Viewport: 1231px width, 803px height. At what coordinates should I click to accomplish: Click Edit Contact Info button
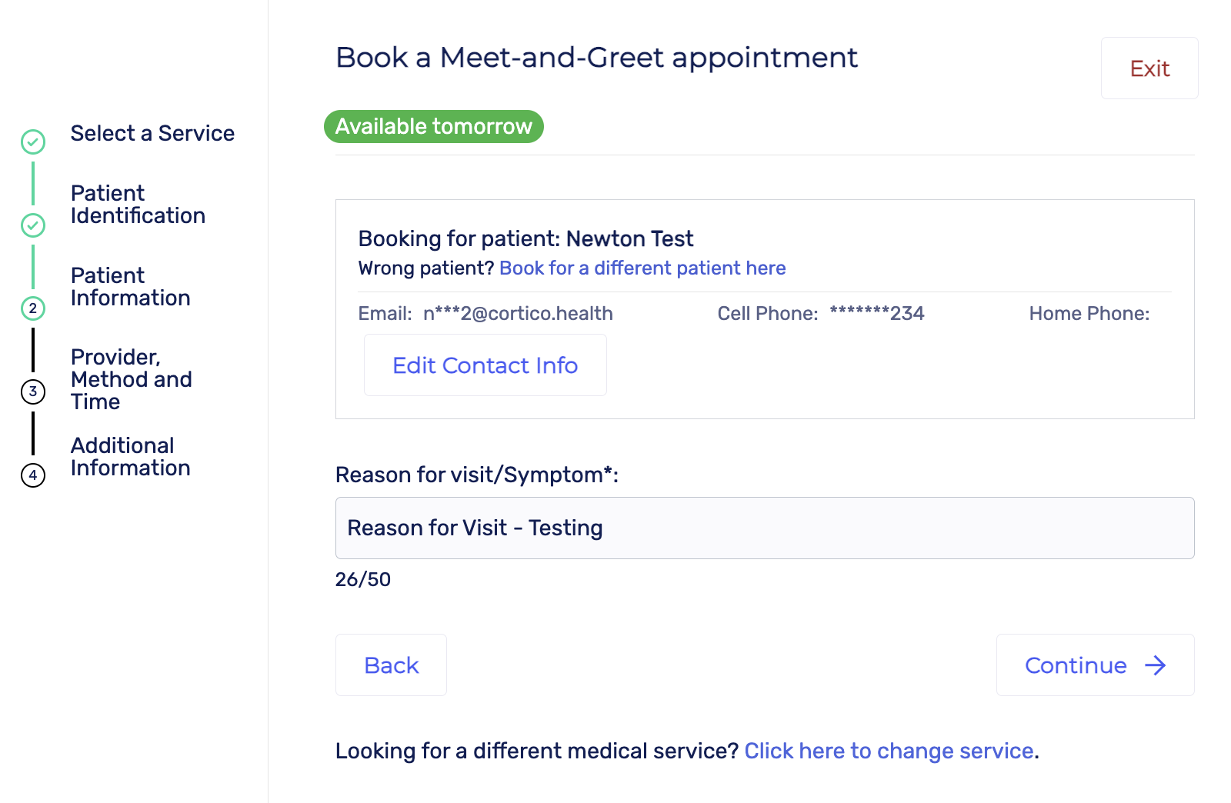(485, 365)
